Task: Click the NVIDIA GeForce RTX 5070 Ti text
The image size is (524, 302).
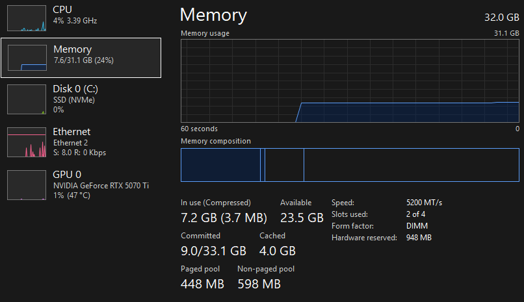Action: point(101,186)
